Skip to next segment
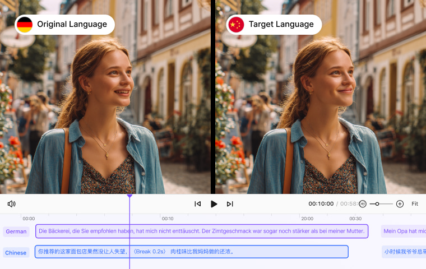This screenshot has width=426, height=269. click(230, 204)
